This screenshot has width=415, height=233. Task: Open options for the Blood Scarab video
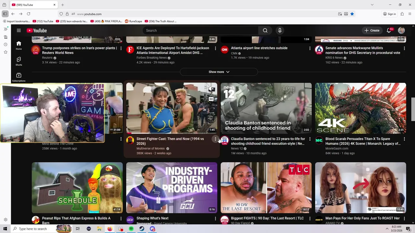404,139
